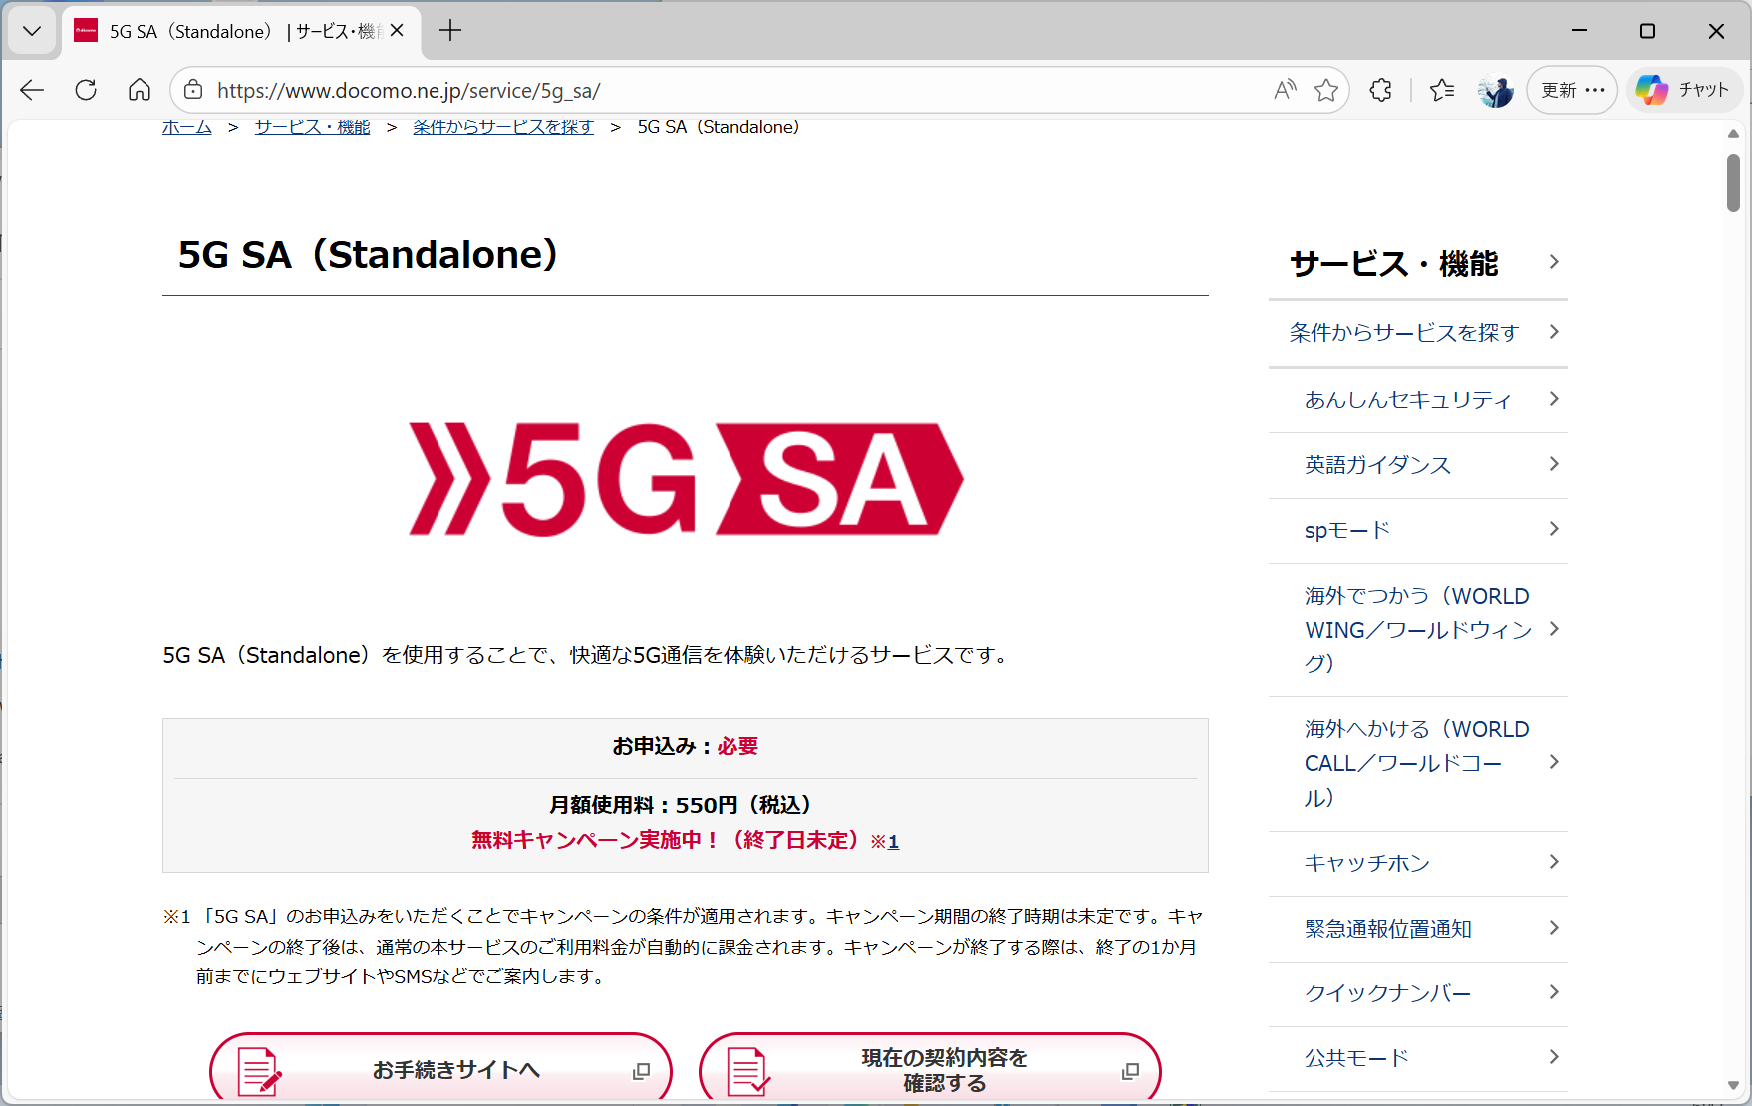This screenshot has height=1106, width=1752.
Task: Click the vertical scrollbar thumb
Action: 1733,183
